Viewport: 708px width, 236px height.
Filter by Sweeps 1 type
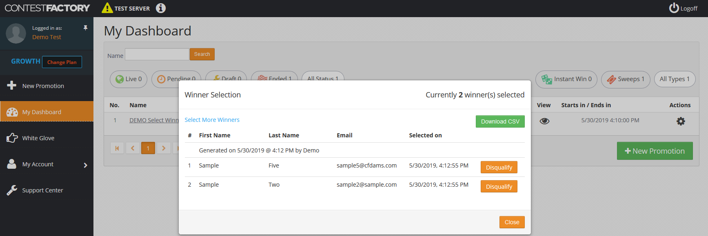pos(626,79)
